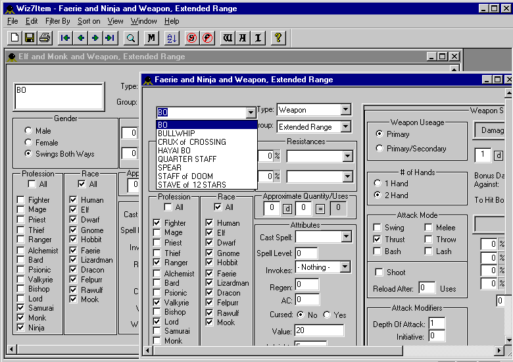
Task: Select QUARTER STAFF in the item list
Action: (207, 159)
